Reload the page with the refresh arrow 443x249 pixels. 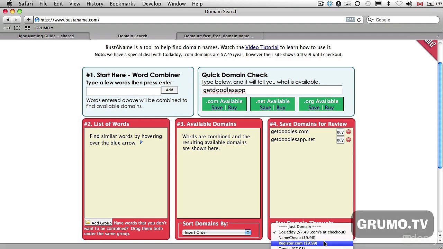point(359,20)
